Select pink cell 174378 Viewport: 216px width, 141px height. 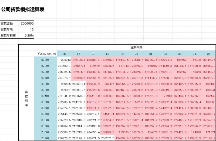point(194,132)
